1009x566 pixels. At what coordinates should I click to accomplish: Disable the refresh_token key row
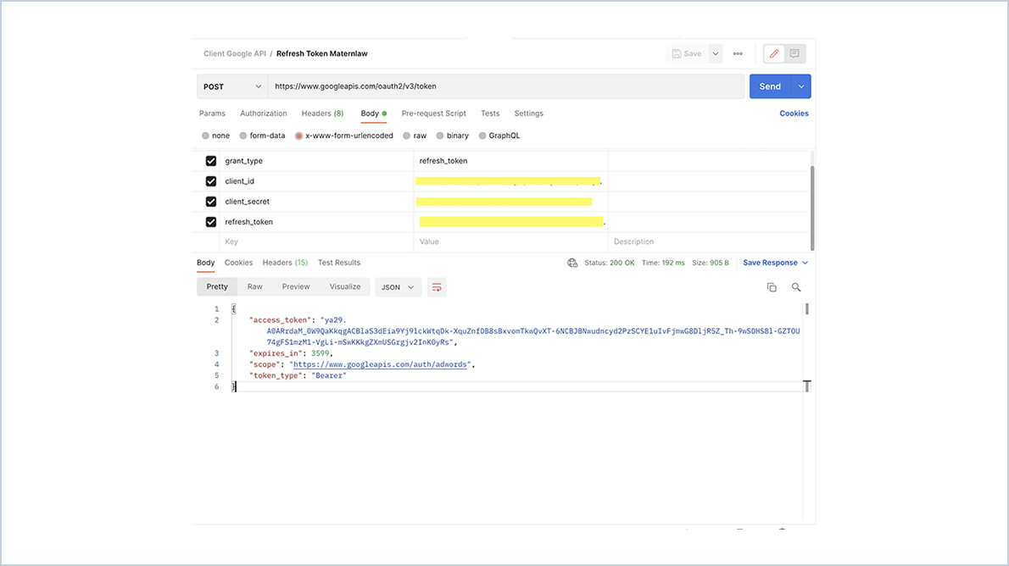coord(210,221)
